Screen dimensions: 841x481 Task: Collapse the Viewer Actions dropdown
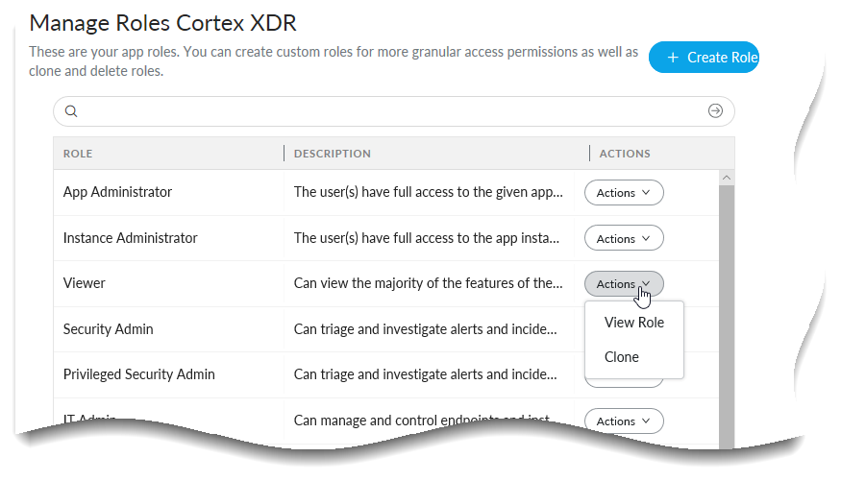tap(624, 284)
